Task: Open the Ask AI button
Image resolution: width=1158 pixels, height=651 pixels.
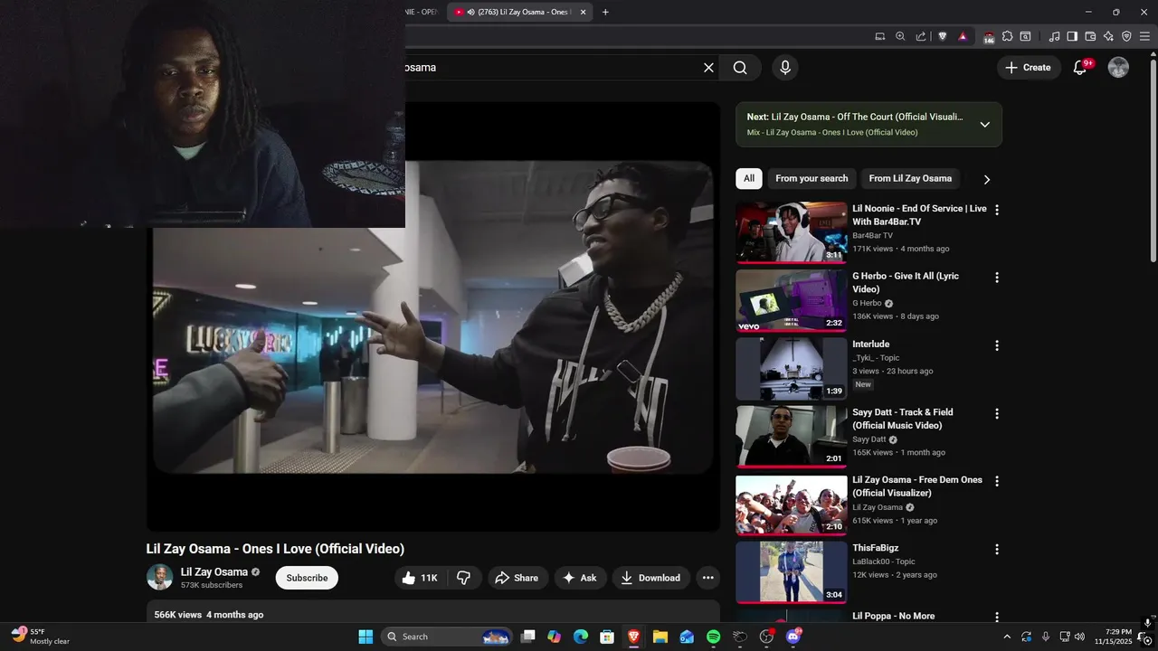Action: (580, 578)
